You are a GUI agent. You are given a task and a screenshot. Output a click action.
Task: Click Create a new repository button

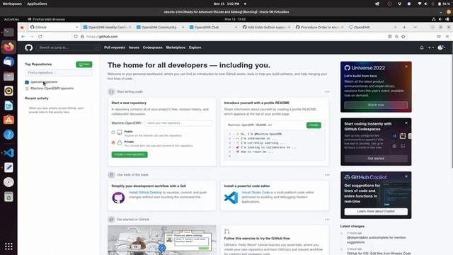(x=130, y=154)
